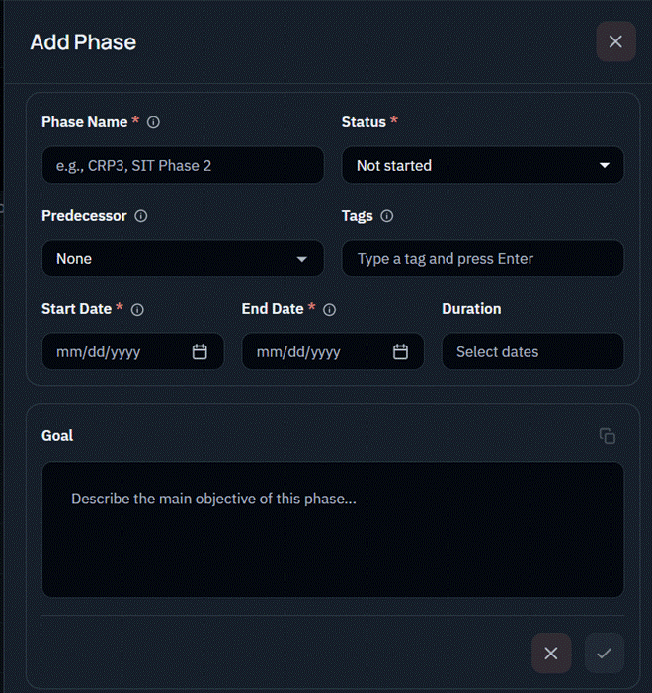This screenshot has height=693, width=652.
Task: Click the End Date mm/dd/yyyy field
Action: pos(333,351)
